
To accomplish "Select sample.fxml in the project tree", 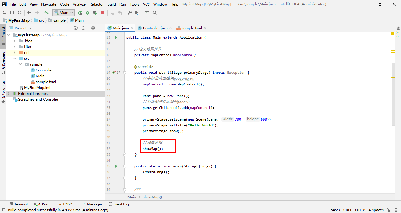I will click(x=46, y=82).
